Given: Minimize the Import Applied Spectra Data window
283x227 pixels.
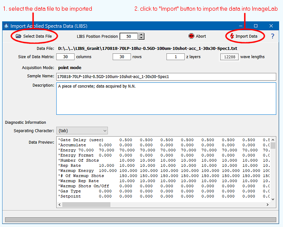Looking at the screenshot, I should pyautogui.click(x=241, y=26).
